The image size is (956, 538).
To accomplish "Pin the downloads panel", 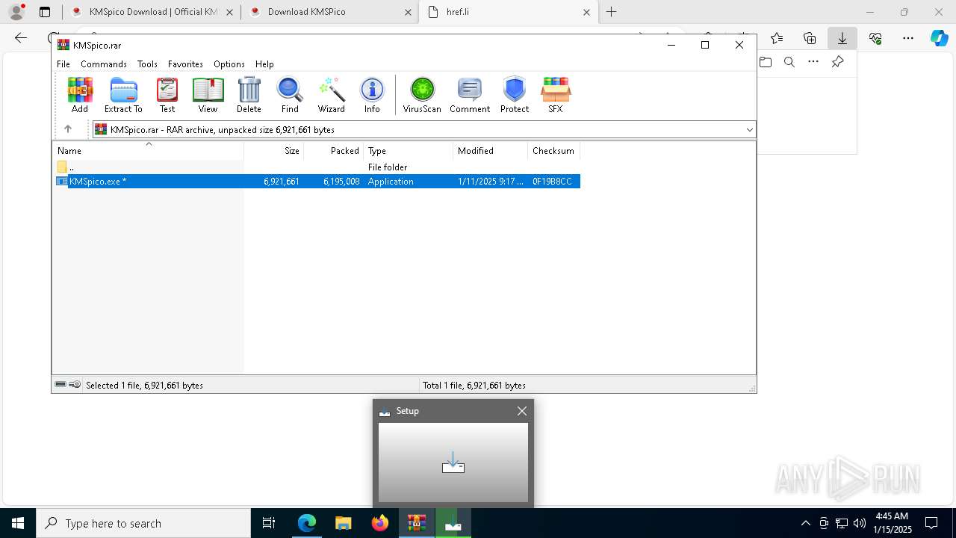I will (837, 62).
